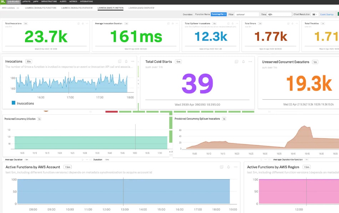339x213 pixels.
Task: Click the bell icon on Active Functions by AWS Account
Action: pos(228,167)
